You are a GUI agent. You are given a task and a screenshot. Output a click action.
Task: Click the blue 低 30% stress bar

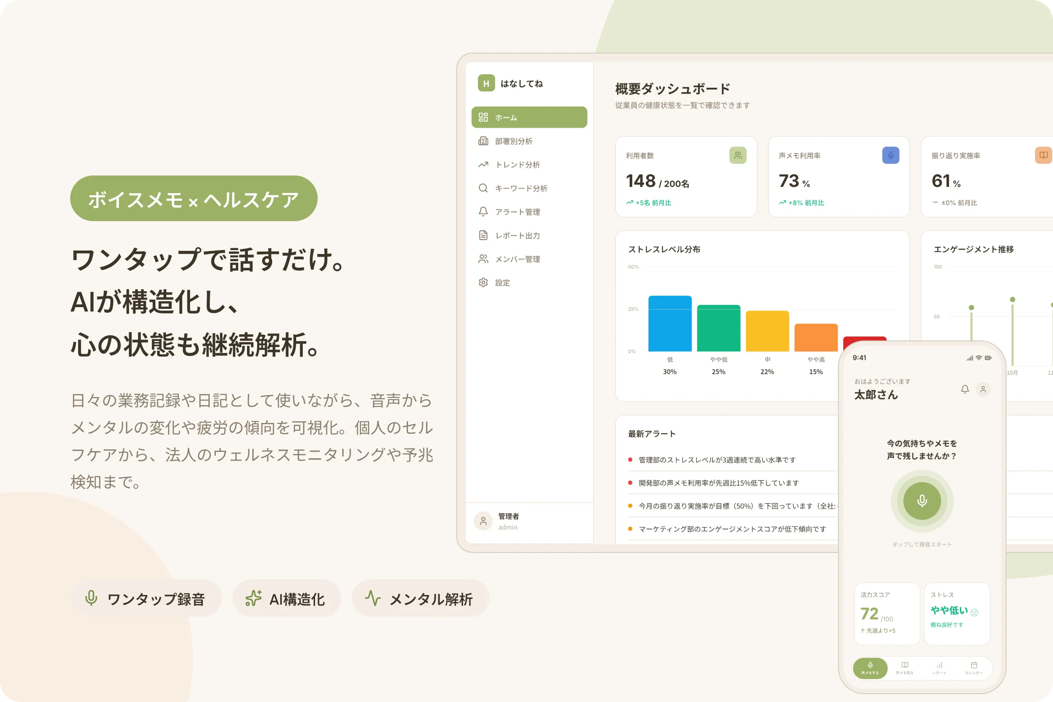(x=670, y=324)
